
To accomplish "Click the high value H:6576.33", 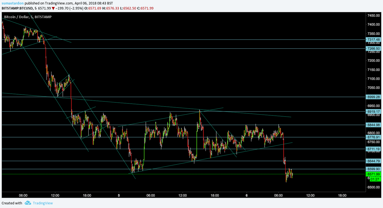I will [x=110, y=8].
